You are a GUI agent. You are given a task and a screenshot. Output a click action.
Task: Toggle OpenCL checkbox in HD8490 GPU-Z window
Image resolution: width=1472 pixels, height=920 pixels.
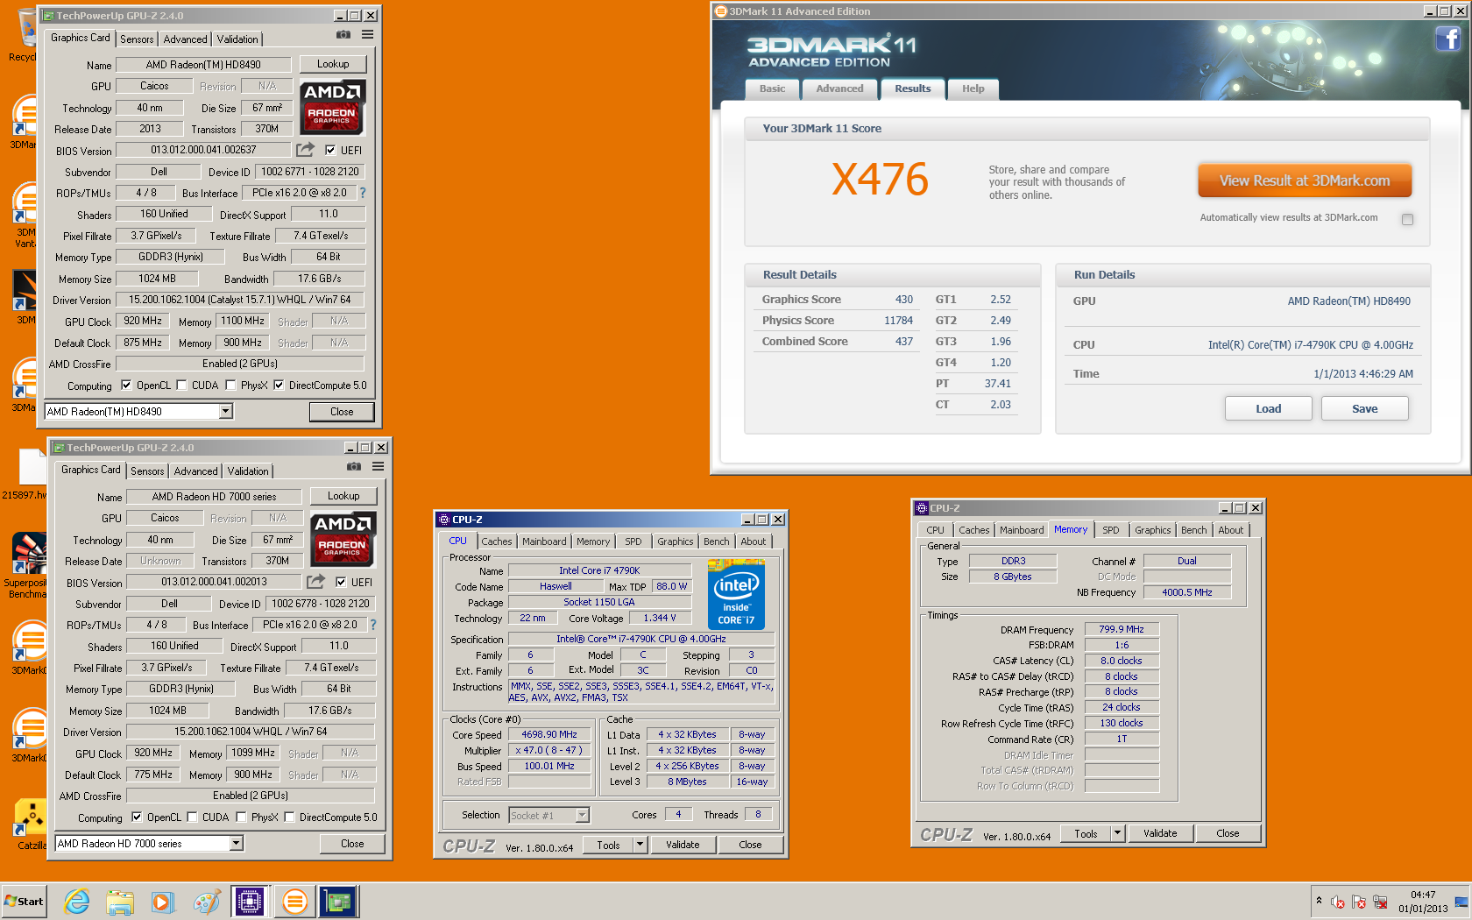click(x=126, y=385)
